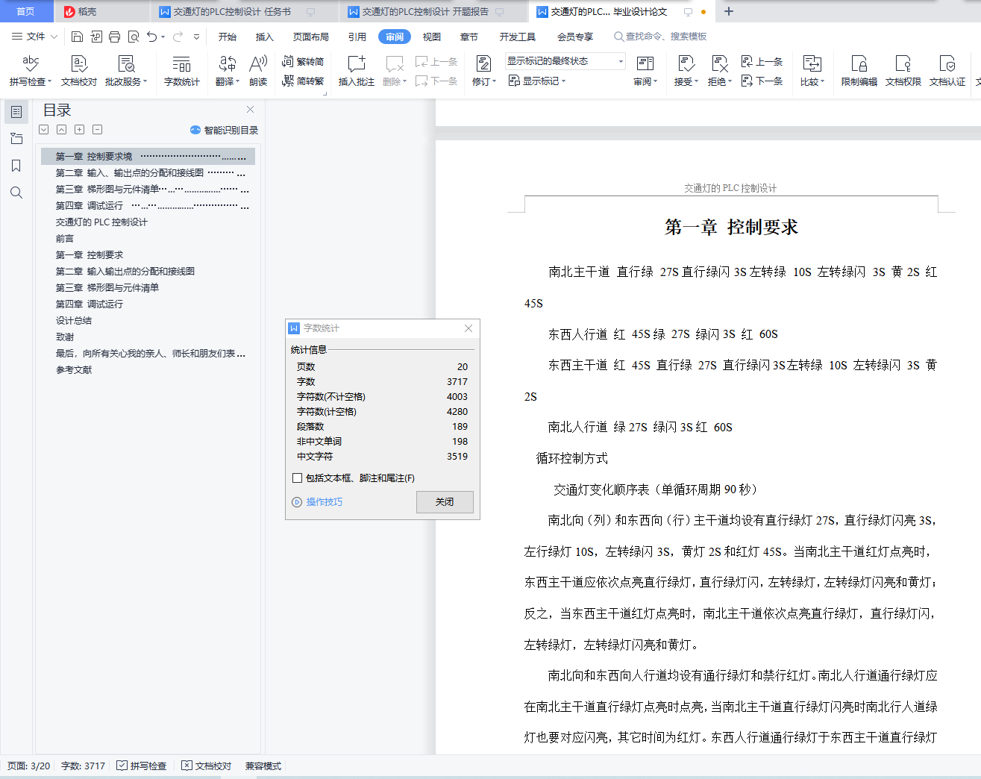Click the new tab plus button
This screenshot has width=981, height=779.
tap(729, 11)
